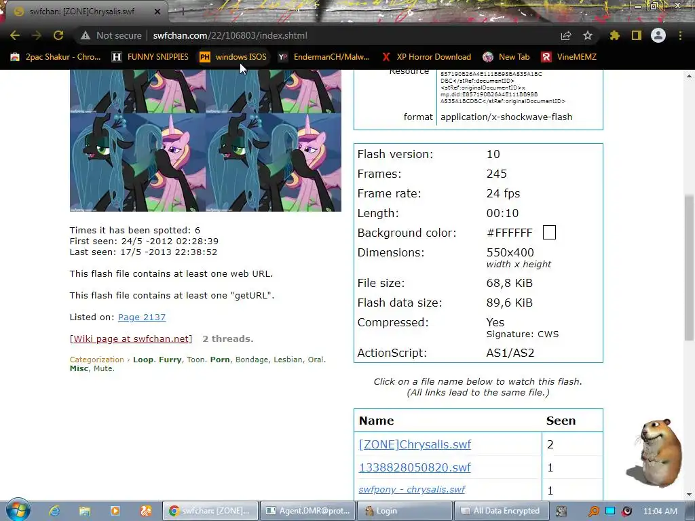
Task: Open the FUNNY SNIPPIES bookmark
Action: [x=150, y=57]
